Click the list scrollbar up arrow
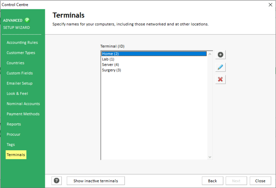This screenshot has height=188, width=276. click(210, 54)
